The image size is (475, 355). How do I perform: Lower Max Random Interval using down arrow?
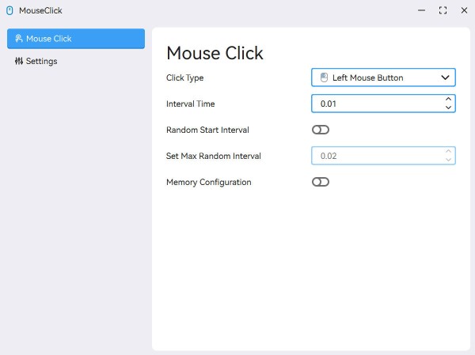448,160
